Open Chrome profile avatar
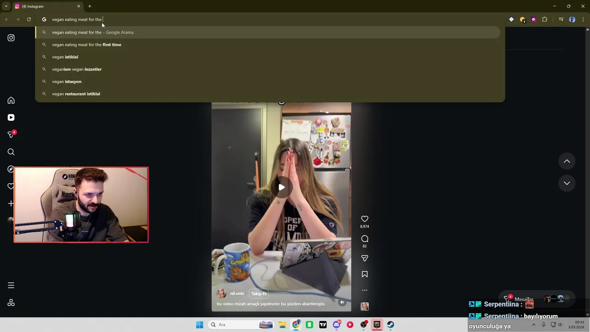Image resolution: width=590 pixels, height=332 pixels. pos(572,19)
